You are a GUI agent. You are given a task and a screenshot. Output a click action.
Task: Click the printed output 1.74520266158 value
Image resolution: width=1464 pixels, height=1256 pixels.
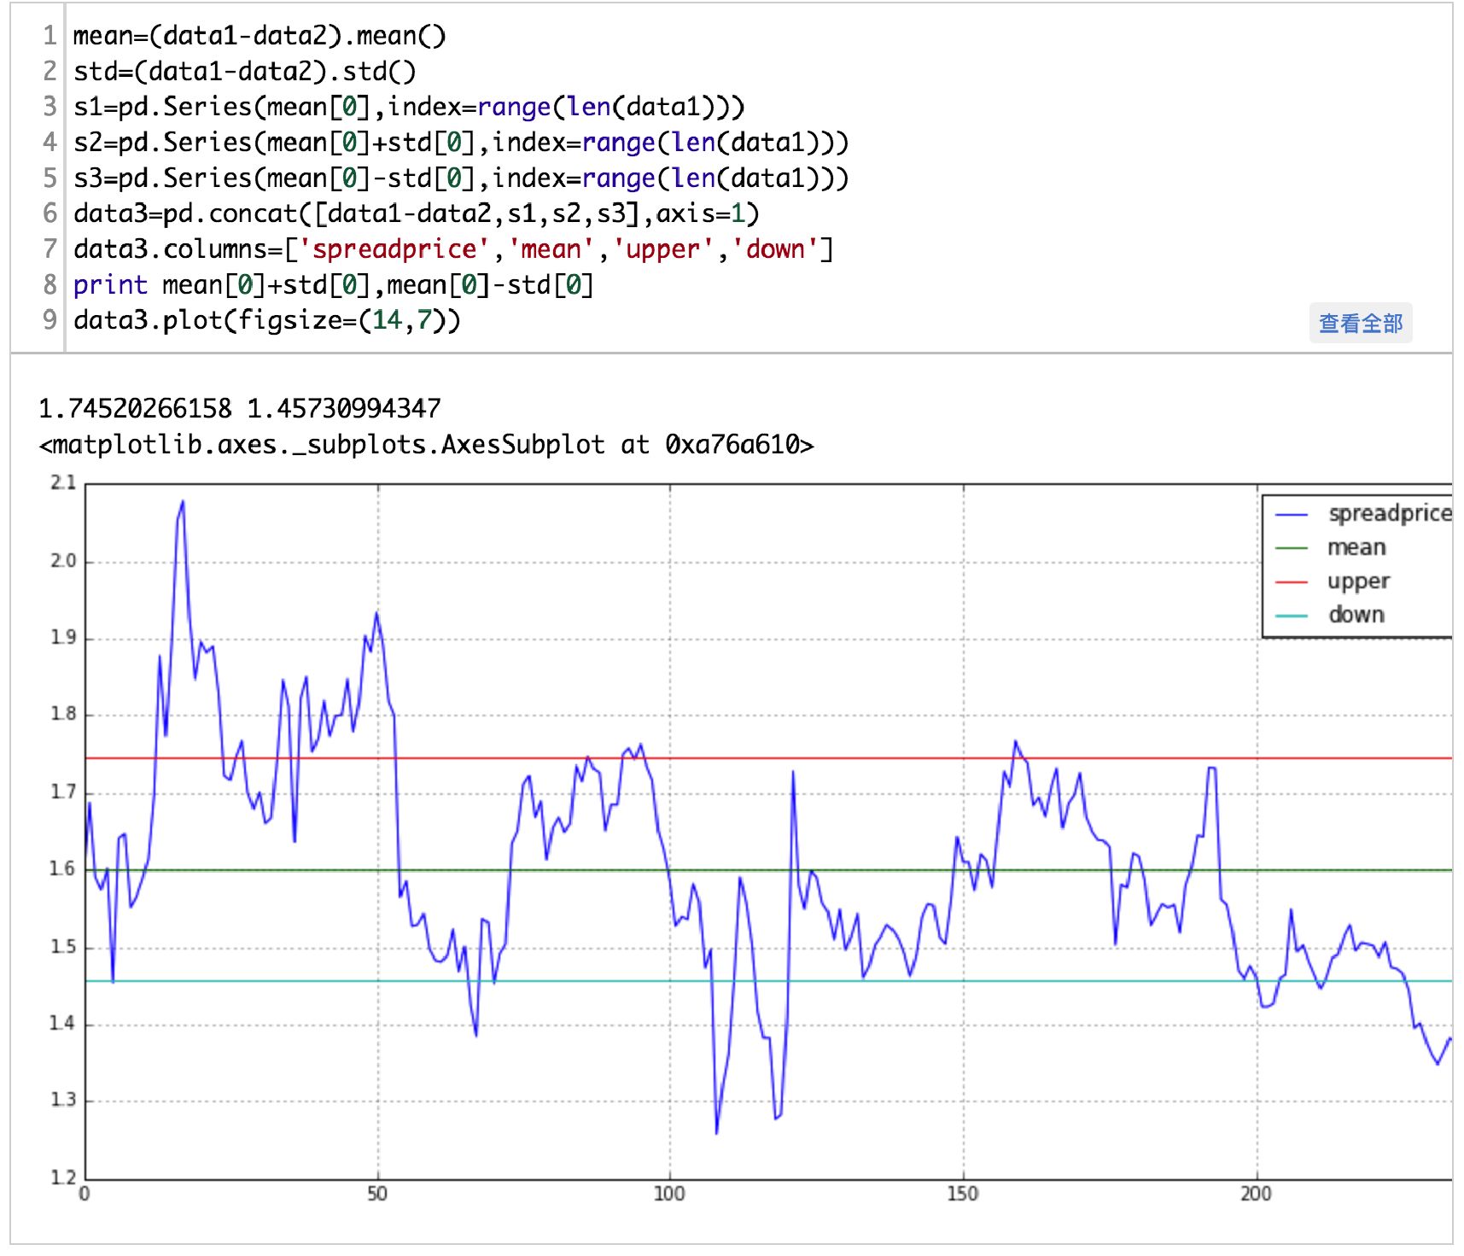click(x=135, y=409)
